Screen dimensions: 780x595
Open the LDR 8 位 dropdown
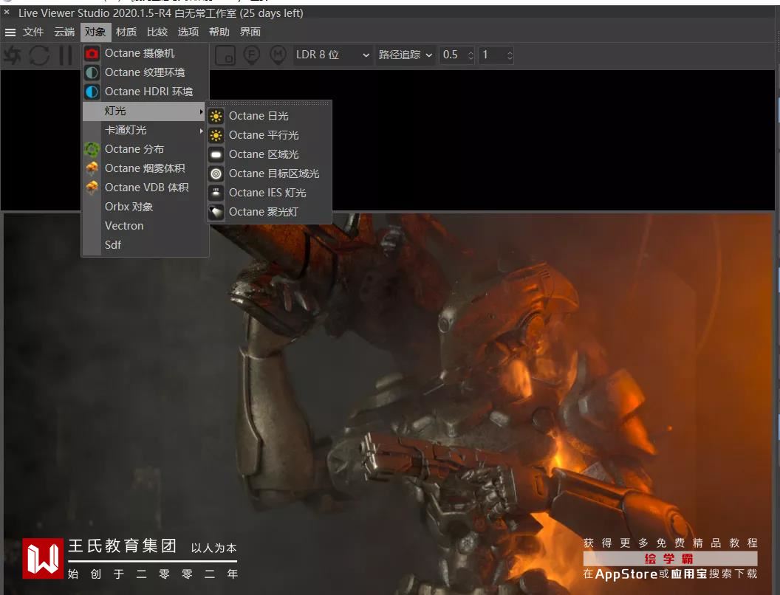[x=332, y=55]
